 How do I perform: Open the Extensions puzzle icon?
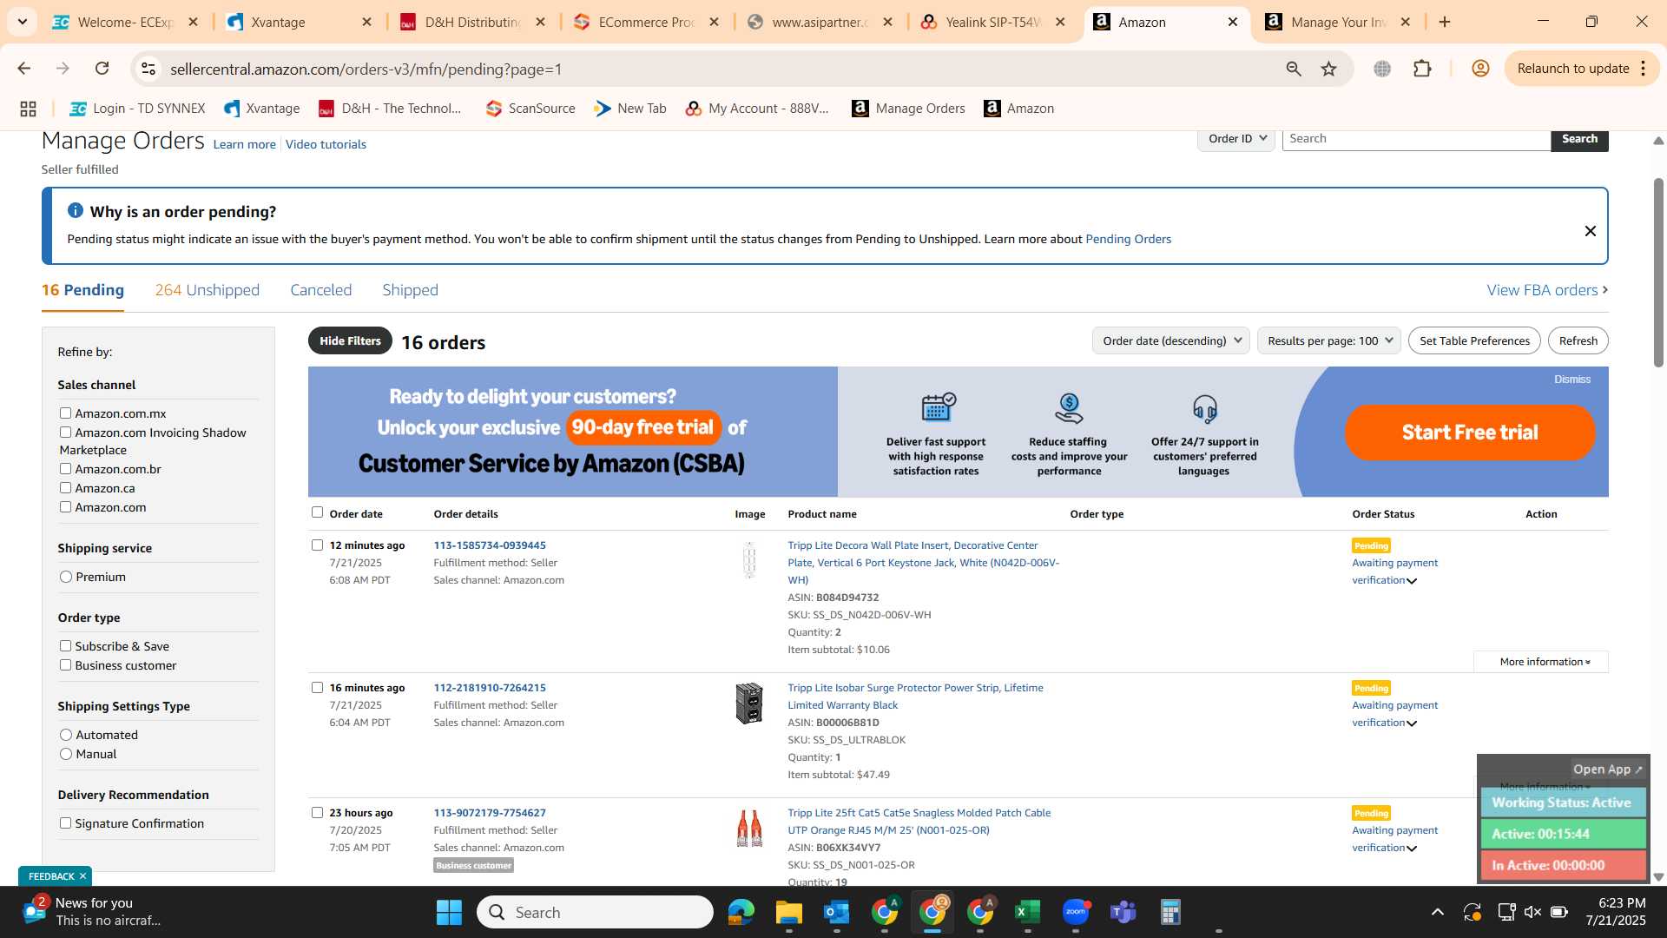1422,69
